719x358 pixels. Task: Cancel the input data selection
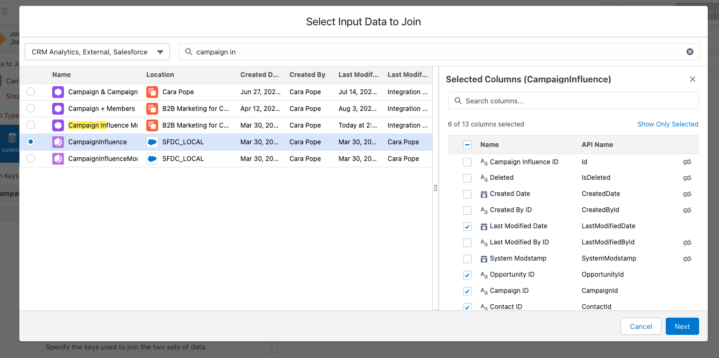(640, 326)
